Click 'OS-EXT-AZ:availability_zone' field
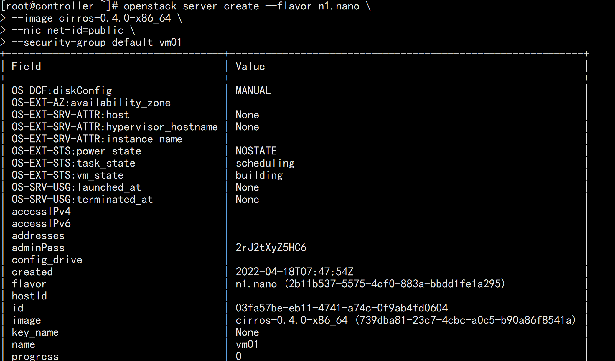This screenshot has width=615, height=361. pyautogui.click(x=91, y=103)
